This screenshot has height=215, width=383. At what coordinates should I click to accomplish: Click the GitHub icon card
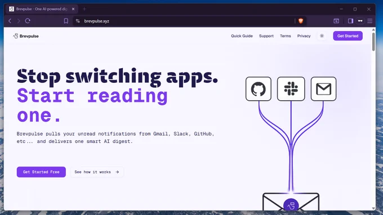pyautogui.click(x=259, y=89)
